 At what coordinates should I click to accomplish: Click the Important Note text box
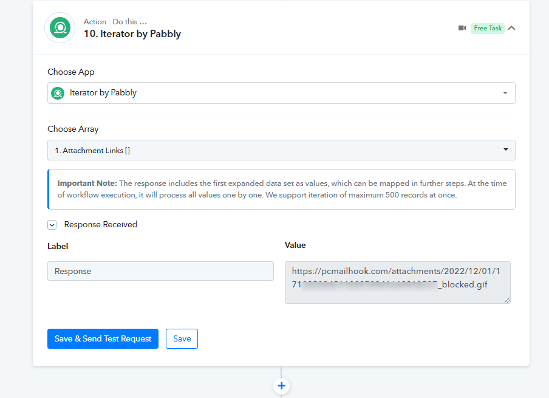(x=281, y=189)
